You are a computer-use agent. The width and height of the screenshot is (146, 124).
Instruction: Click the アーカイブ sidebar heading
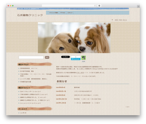tap(22, 109)
